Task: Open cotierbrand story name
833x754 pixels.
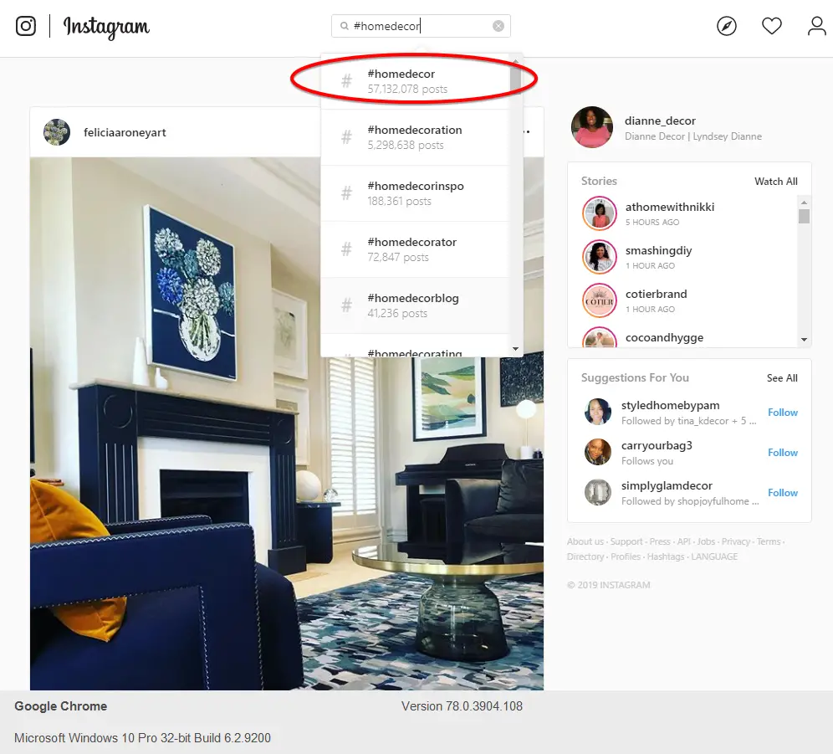Action: tap(656, 294)
